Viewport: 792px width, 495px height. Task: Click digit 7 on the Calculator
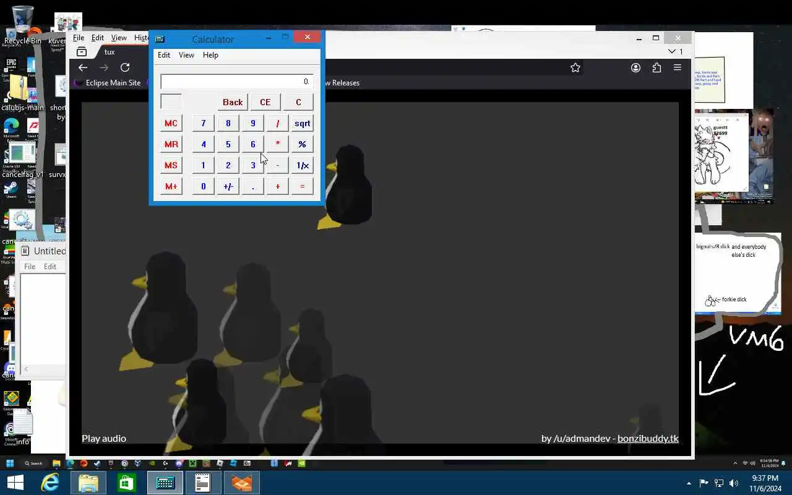tap(203, 123)
